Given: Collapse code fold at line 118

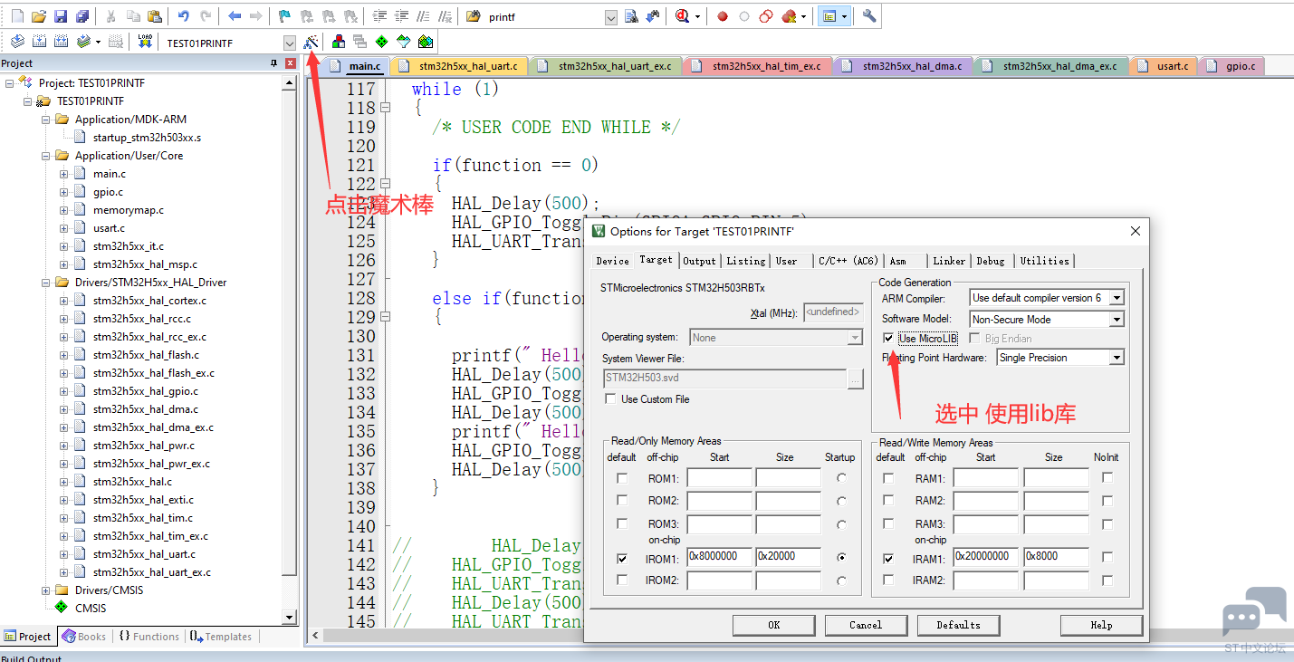Looking at the screenshot, I should (x=385, y=108).
